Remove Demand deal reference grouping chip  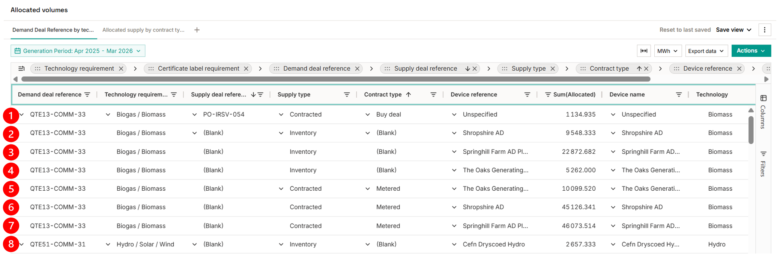tap(357, 69)
